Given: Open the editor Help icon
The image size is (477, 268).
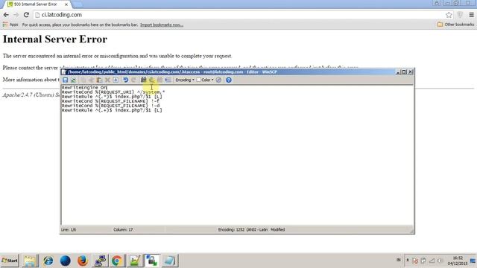Looking at the screenshot, I should tap(229, 80).
